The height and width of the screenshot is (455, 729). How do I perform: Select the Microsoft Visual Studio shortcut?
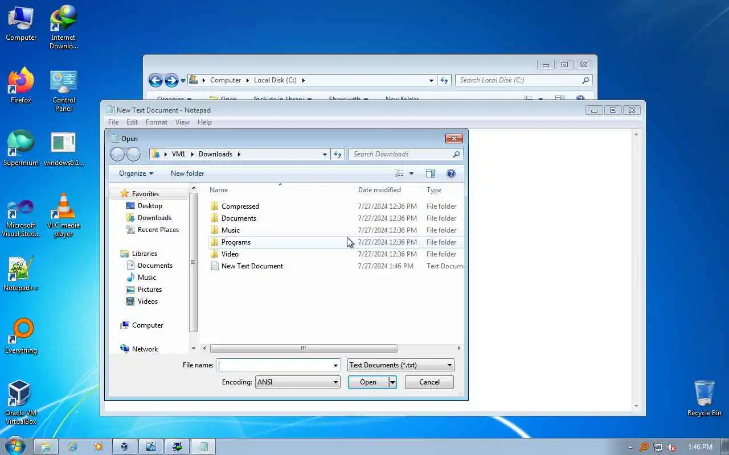[x=21, y=218]
